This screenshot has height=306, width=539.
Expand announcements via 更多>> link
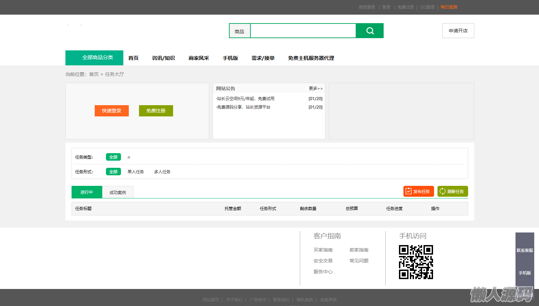[315, 88]
